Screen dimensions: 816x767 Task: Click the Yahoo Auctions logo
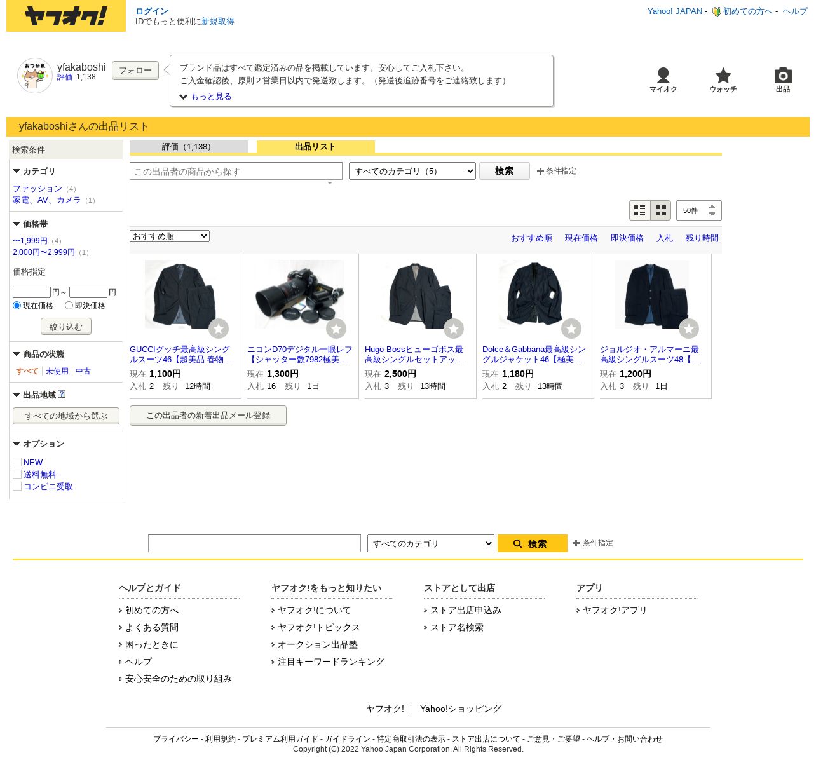[x=66, y=16]
